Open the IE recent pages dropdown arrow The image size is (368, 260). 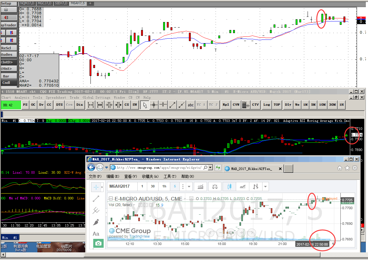click(106, 168)
